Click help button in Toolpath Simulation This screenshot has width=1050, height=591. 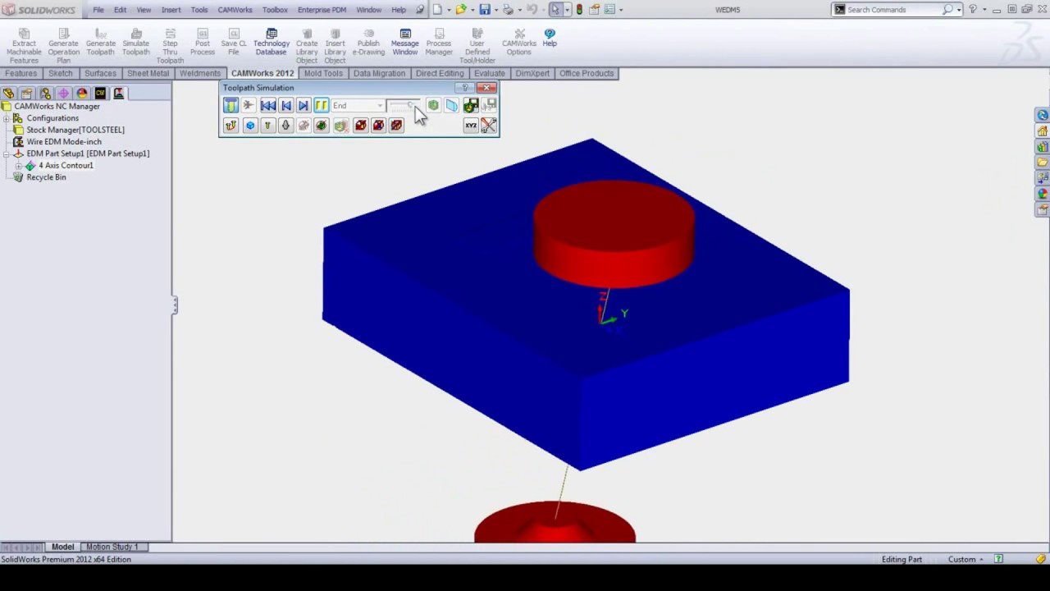(x=465, y=88)
